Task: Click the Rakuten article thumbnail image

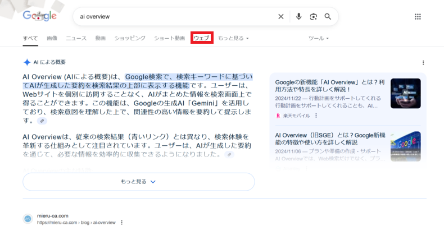Action: pos(405,94)
